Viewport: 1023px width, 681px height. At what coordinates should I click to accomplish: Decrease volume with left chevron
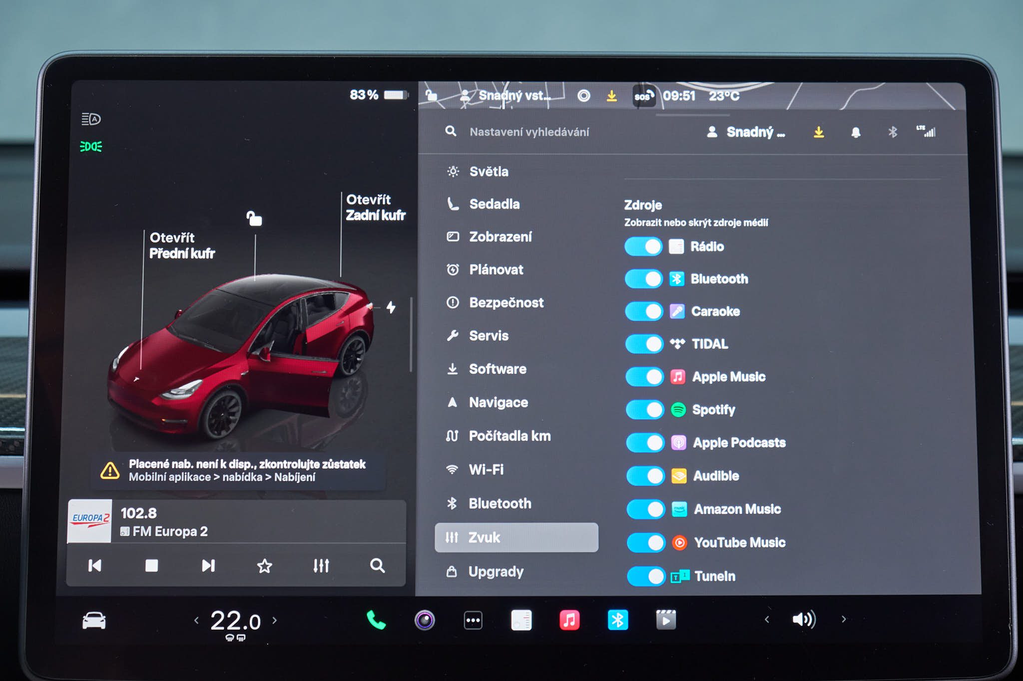point(767,620)
